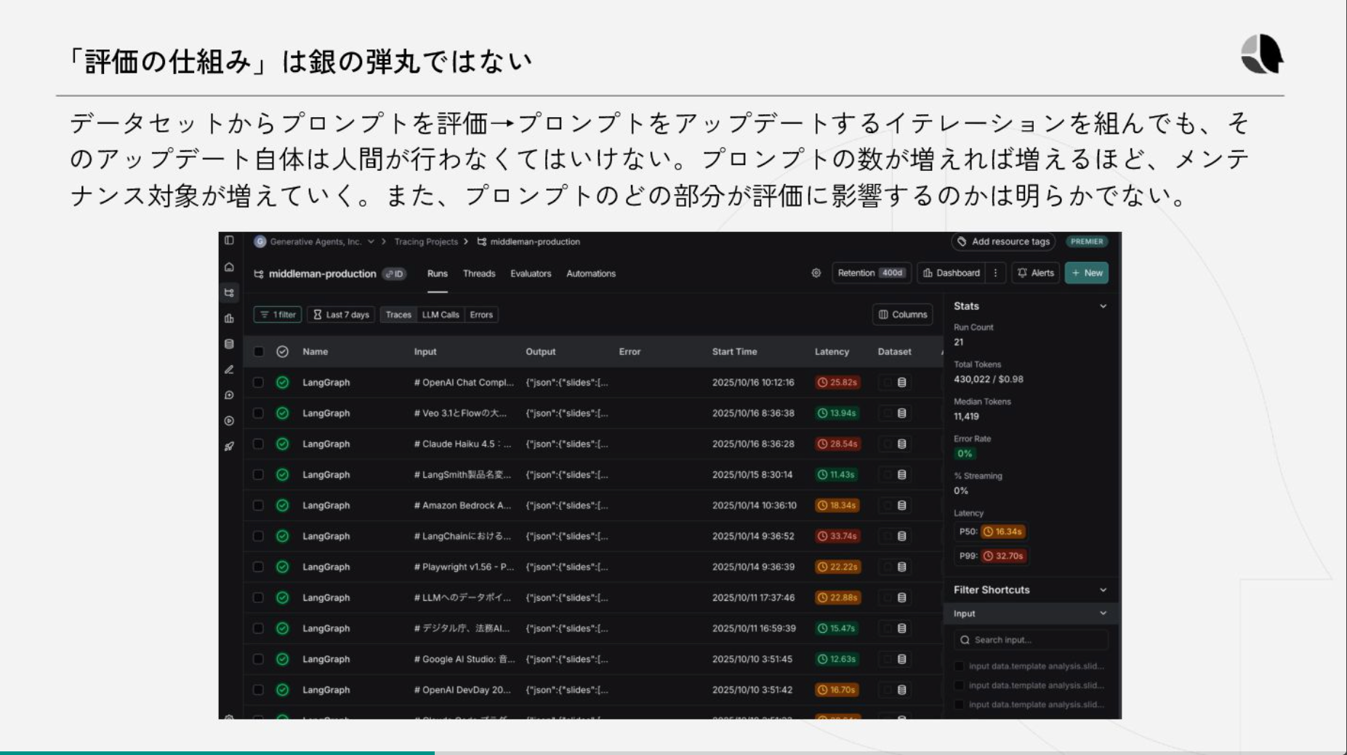Open the bar chart icon in the sidebar
1347x755 pixels.
(229, 318)
